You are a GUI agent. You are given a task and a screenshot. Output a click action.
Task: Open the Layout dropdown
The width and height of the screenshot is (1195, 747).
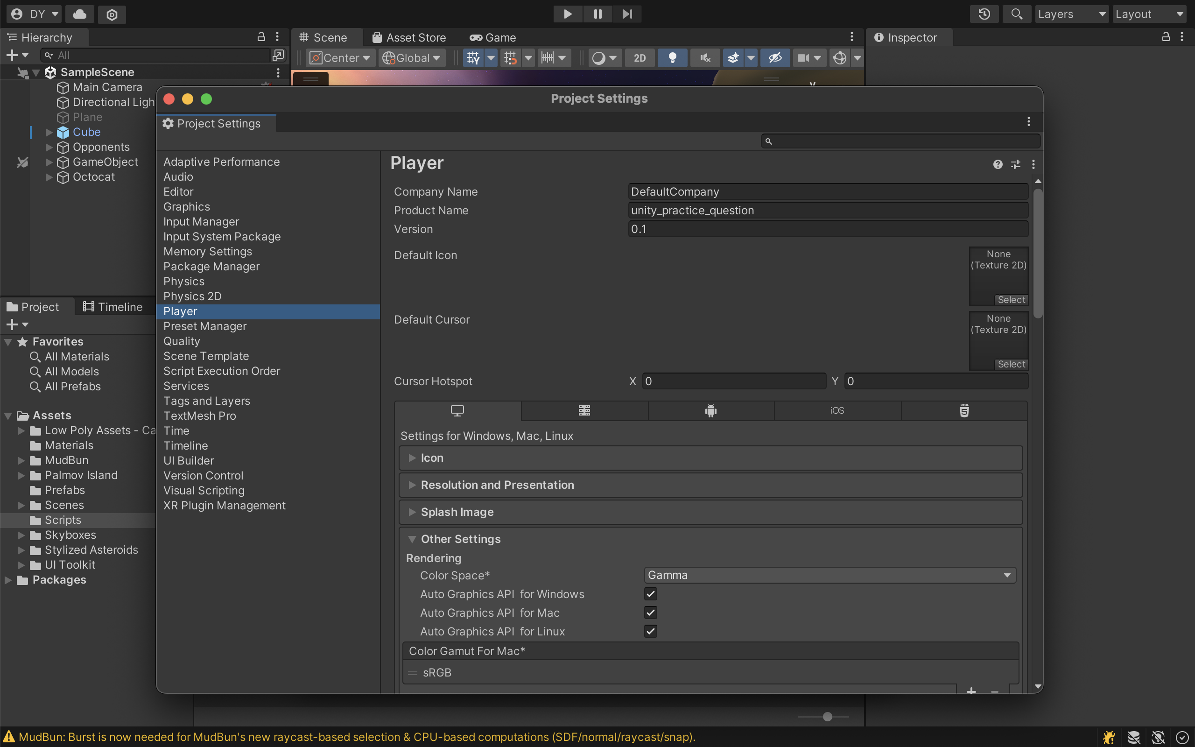pyautogui.click(x=1150, y=14)
